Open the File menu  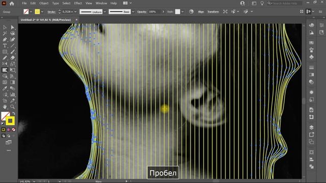24,3
